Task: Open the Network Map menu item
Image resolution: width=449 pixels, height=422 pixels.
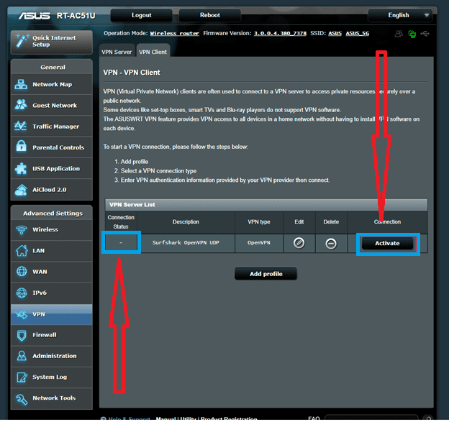Action: (x=52, y=84)
